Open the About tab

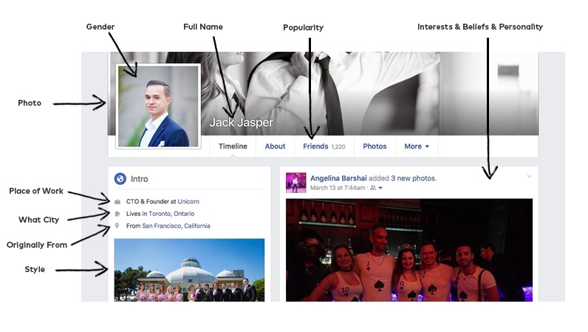(275, 146)
